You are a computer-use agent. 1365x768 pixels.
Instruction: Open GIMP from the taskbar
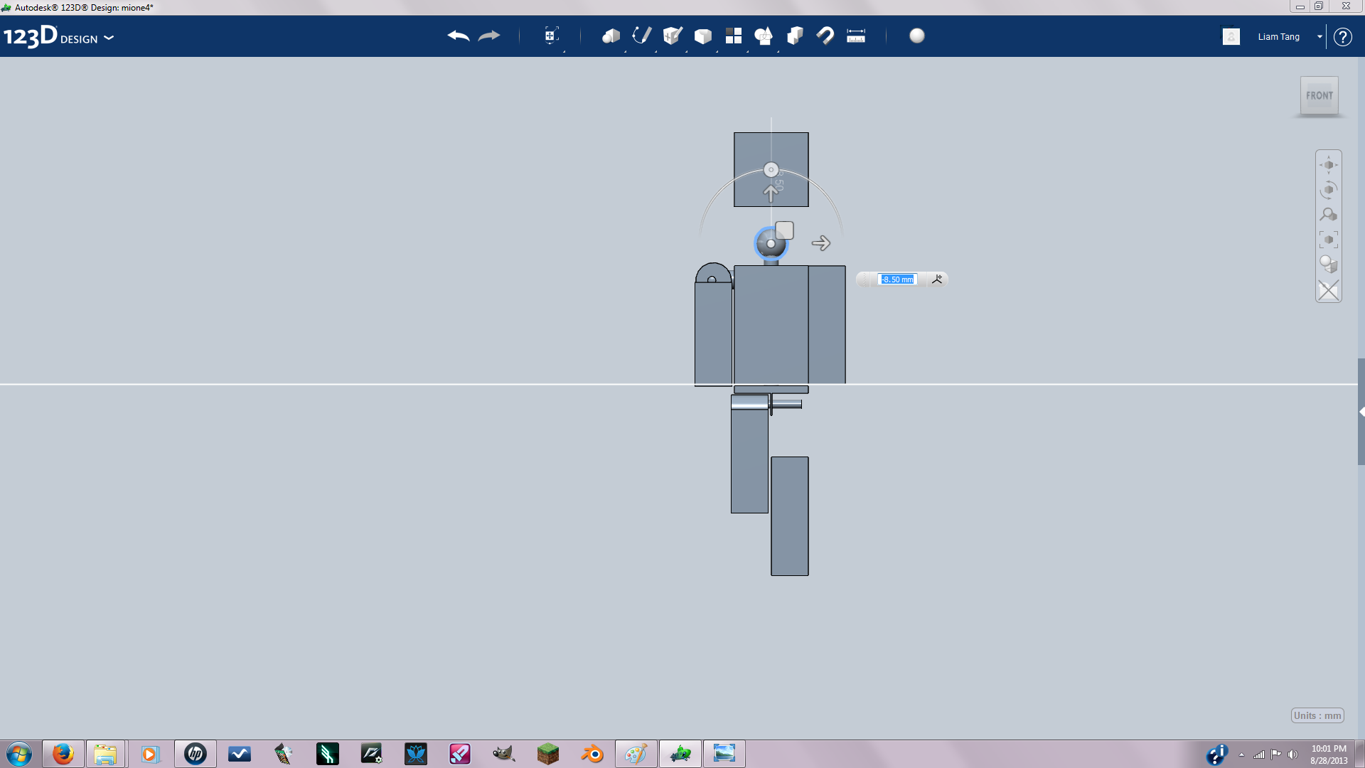503,754
